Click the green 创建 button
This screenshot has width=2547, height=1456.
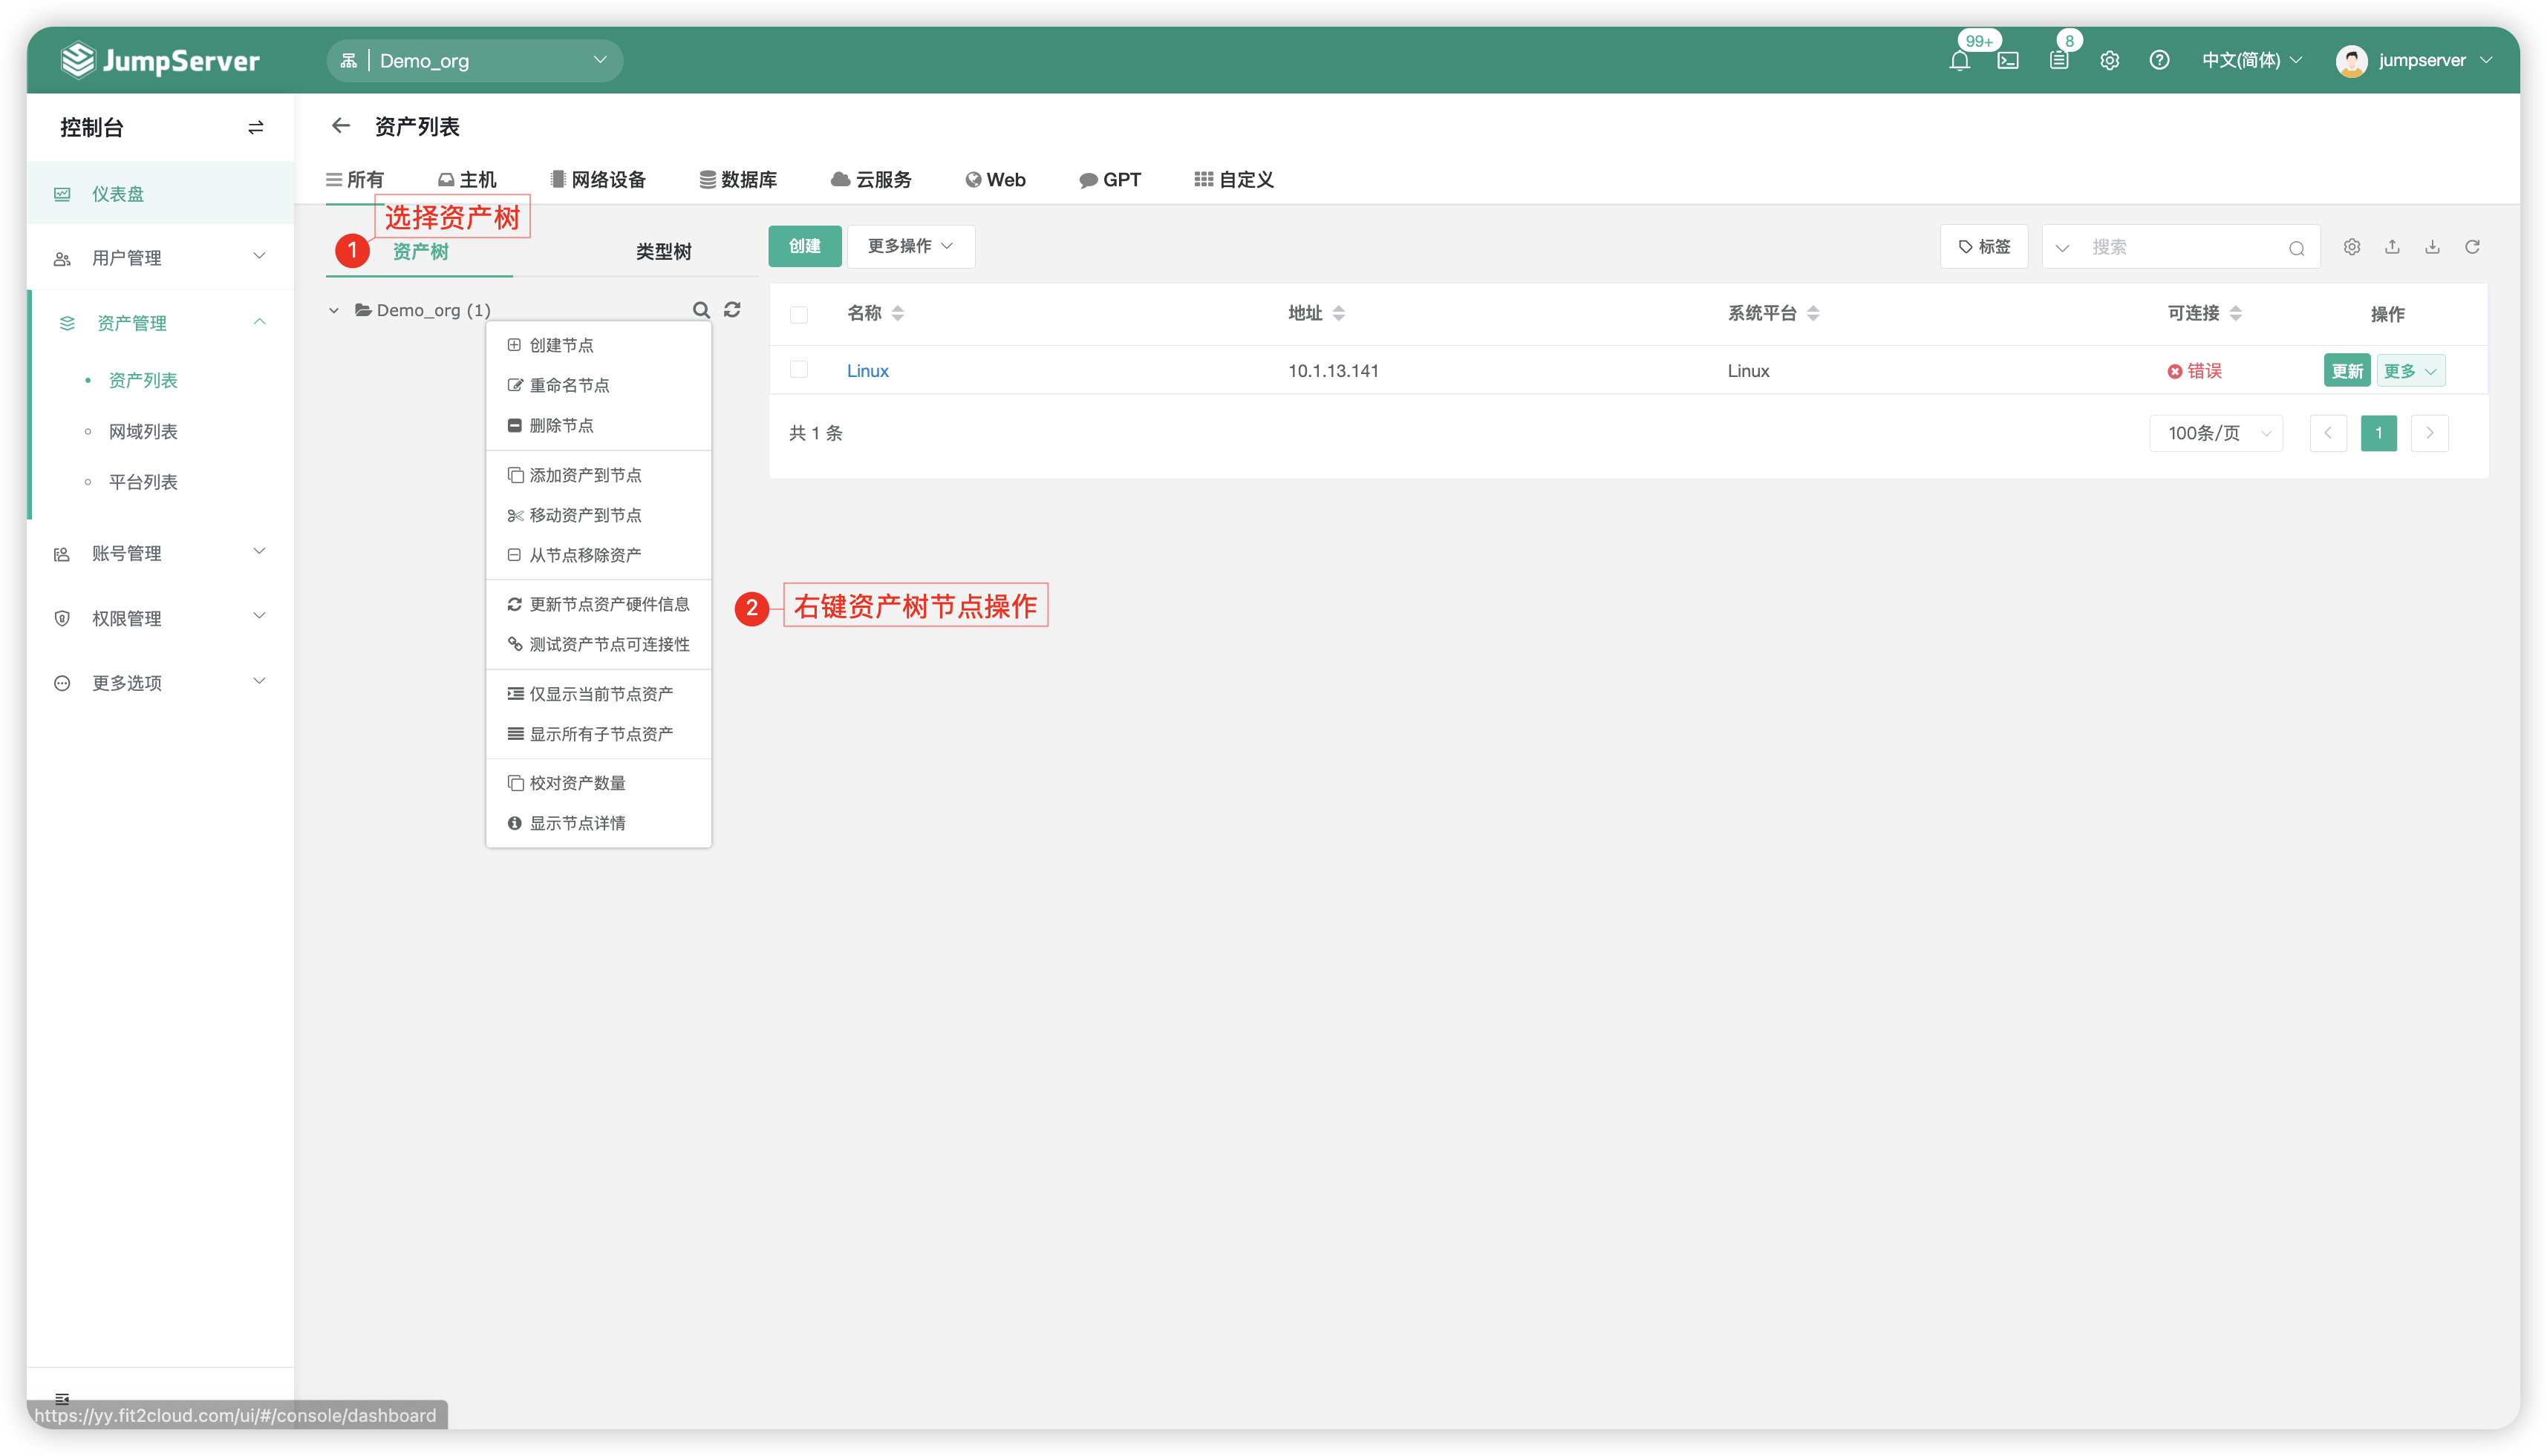point(804,246)
